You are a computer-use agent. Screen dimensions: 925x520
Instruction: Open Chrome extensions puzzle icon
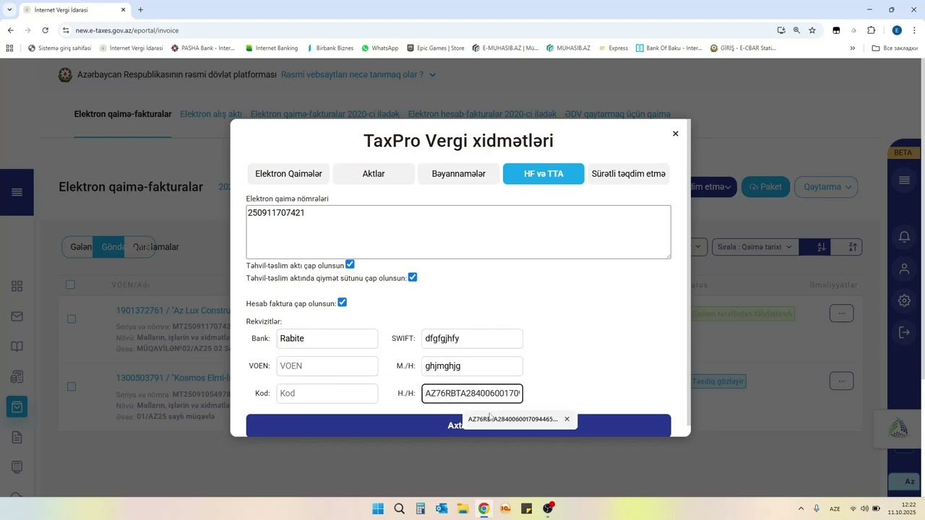pos(871,30)
